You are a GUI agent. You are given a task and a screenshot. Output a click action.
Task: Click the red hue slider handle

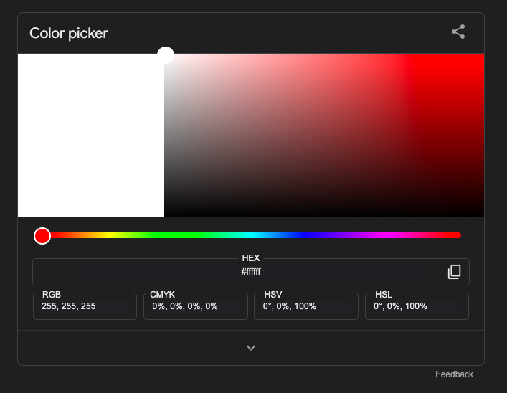[42, 235]
